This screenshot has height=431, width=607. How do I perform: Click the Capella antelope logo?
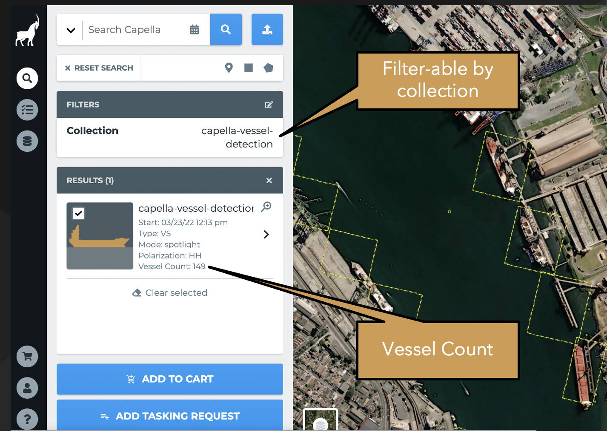point(27,31)
